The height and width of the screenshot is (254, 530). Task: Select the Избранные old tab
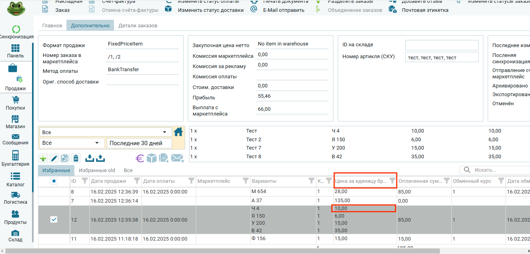(97, 170)
